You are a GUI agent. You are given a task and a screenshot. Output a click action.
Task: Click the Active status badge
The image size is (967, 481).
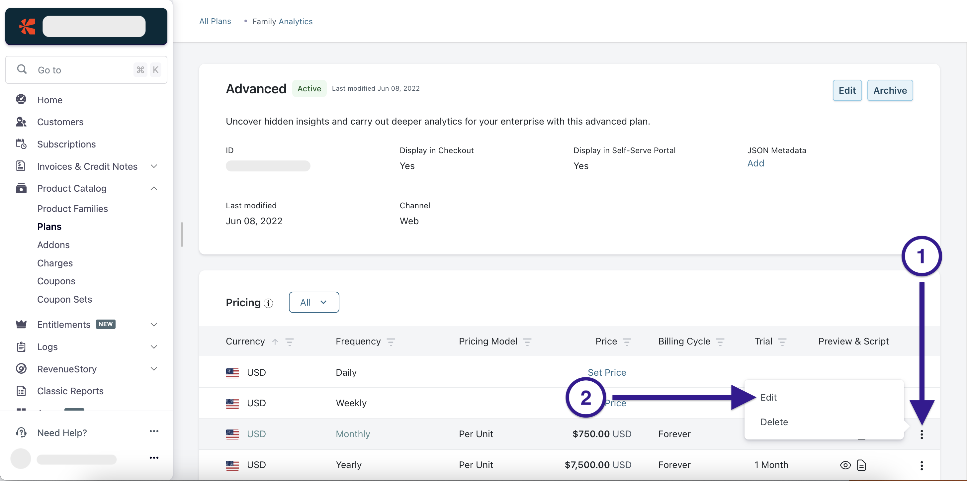click(x=309, y=88)
